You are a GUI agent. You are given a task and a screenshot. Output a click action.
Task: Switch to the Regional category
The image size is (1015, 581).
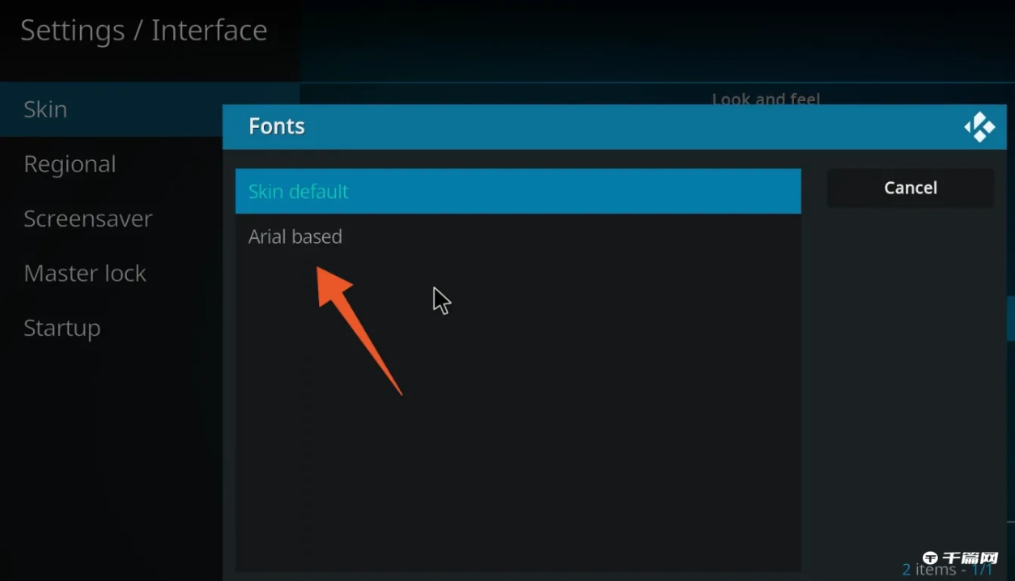tap(70, 164)
